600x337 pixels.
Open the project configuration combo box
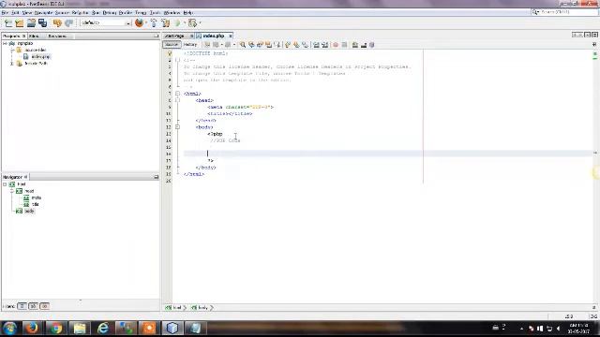pos(106,22)
